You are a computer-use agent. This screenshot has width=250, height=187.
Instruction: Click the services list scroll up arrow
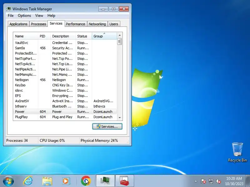click(120, 35)
